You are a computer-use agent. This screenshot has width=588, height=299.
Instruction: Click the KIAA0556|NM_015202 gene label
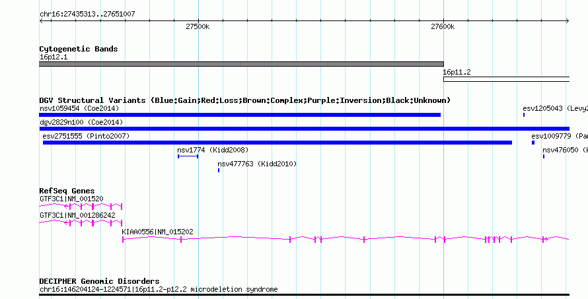click(x=157, y=232)
